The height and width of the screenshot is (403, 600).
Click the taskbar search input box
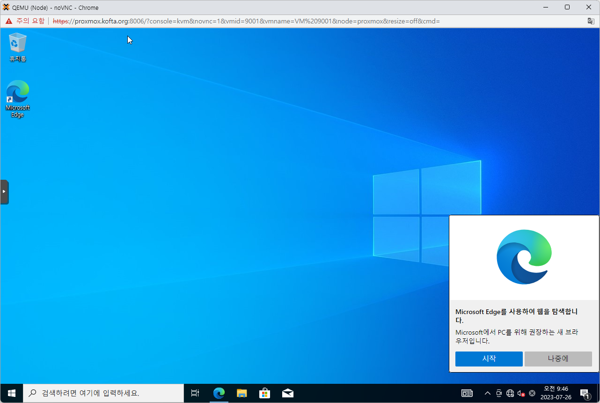pos(103,393)
